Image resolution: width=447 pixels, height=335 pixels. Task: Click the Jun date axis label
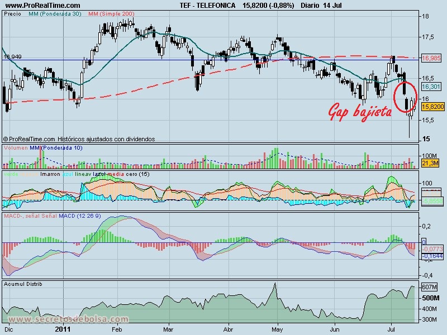click(334, 329)
